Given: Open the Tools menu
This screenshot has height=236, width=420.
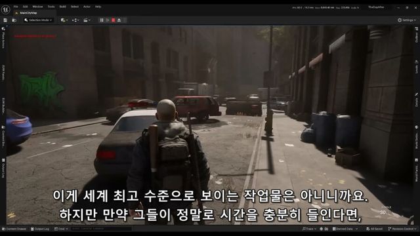Looking at the screenshot, I should [51, 7].
